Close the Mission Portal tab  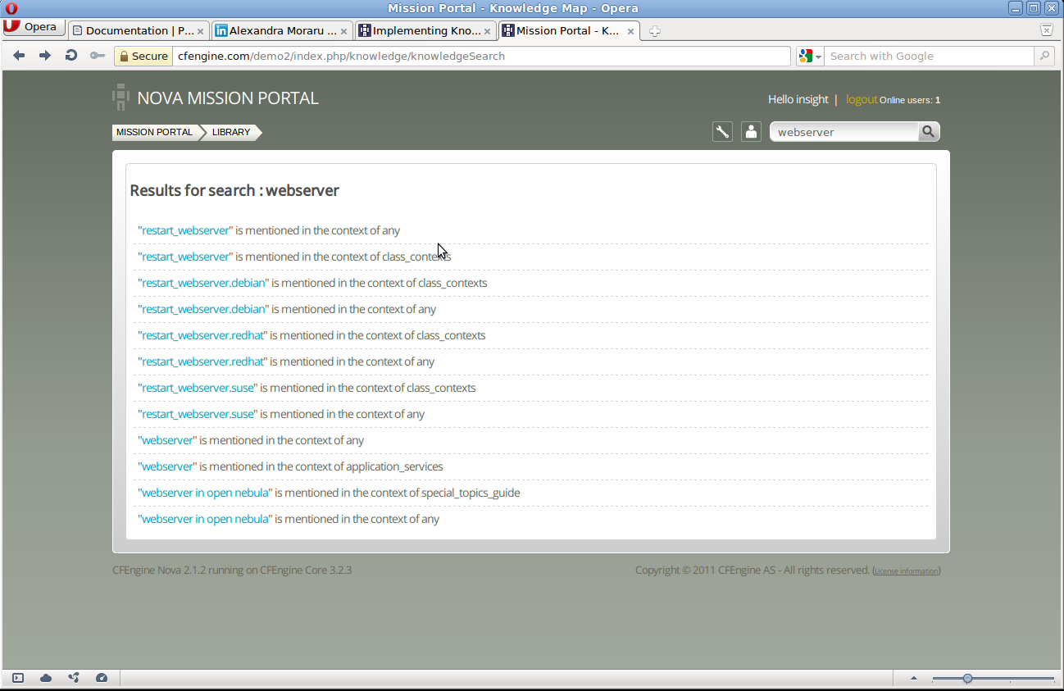[x=631, y=31]
